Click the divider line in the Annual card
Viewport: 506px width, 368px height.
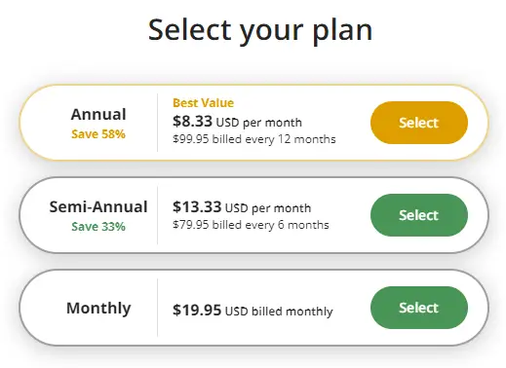pyautogui.click(x=158, y=123)
